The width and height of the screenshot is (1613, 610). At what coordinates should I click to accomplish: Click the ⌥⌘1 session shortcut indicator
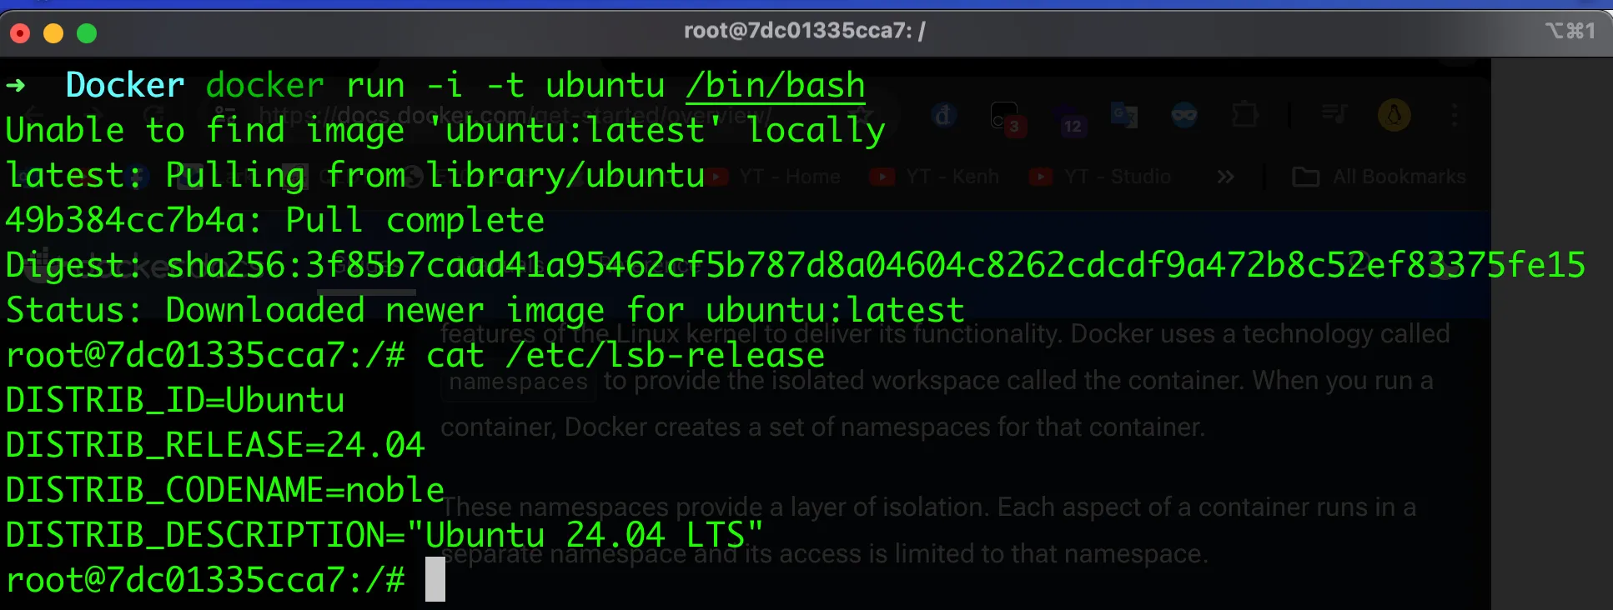tap(1570, 31)
